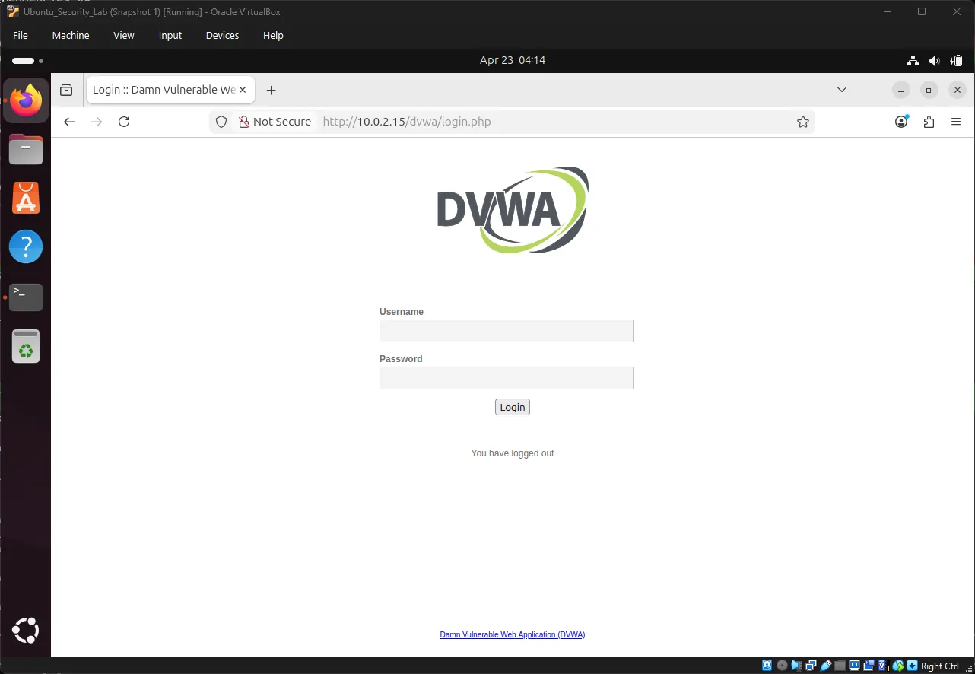Click the back navigation arrow
This screenshot has width=975, height=674.
tap(69, 122)
